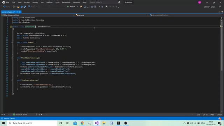The height and width of the screenshot is (126, 224).
Task: Click the Undo arrow icon
Action: point(29,7)
